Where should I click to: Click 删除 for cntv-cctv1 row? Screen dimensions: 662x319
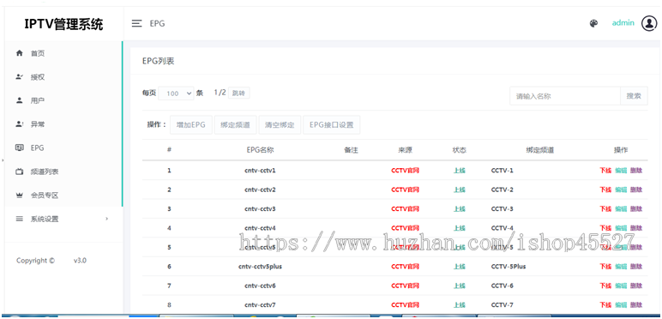[x=636, y=171]
